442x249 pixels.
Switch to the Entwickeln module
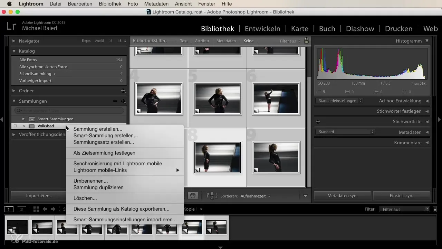pos(262,29)
